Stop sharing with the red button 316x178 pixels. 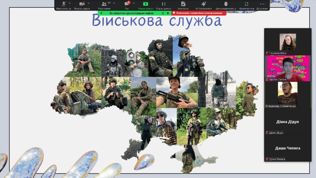[199, 13]
